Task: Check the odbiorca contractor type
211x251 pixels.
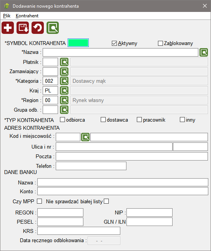Action: (x=62, y=120)
